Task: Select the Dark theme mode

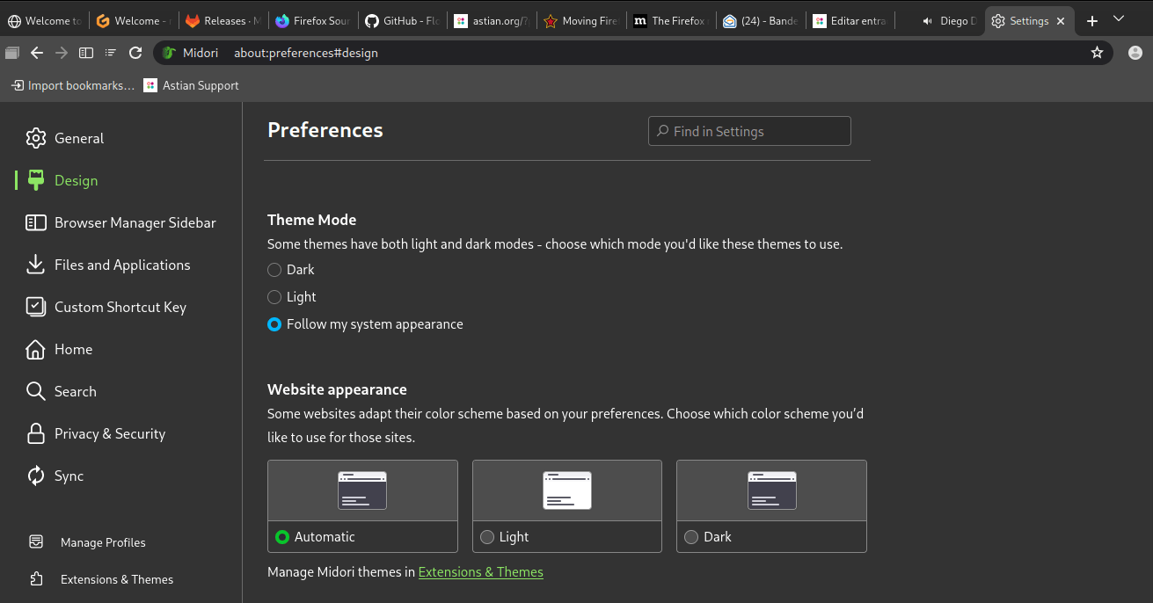Action: click(x=274, y=270)
